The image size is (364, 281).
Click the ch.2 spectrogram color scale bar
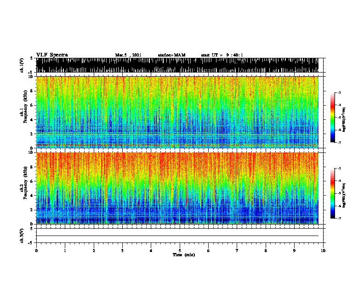332,193
